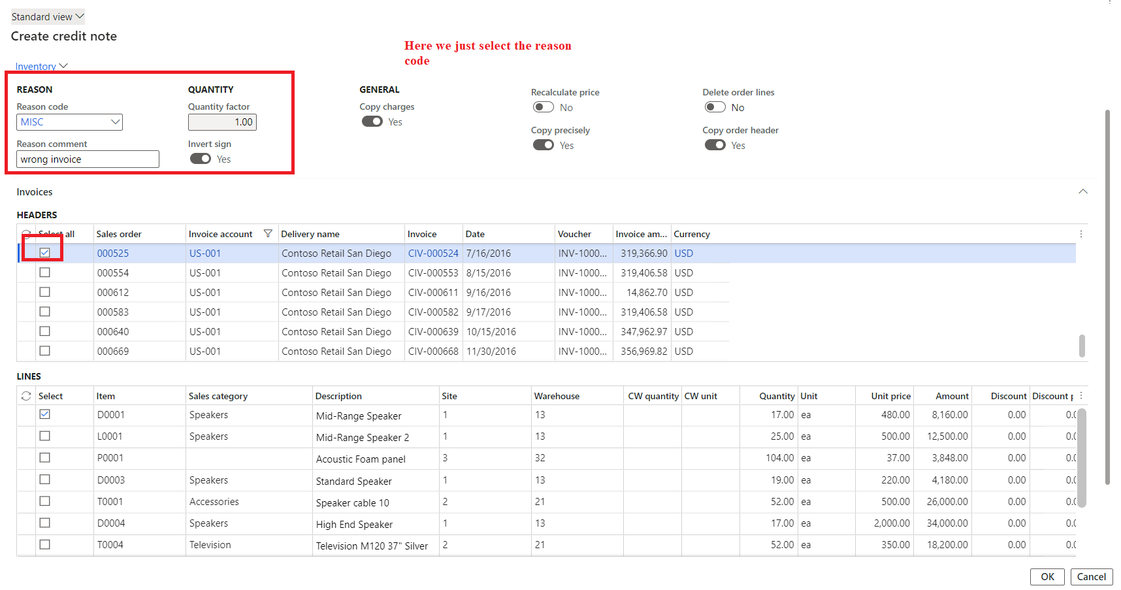Disable the Copy order header toggle
Viewport: 1121px width, 590px height.
click(x=715, y=145)
